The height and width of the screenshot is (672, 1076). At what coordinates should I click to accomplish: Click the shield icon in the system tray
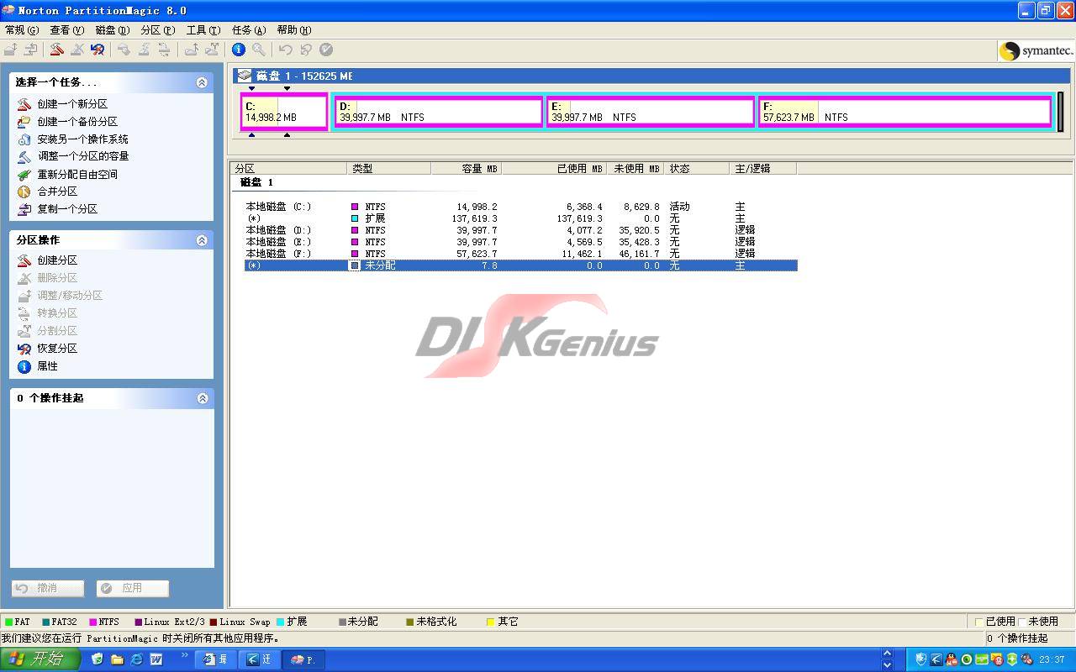point(921,659)
